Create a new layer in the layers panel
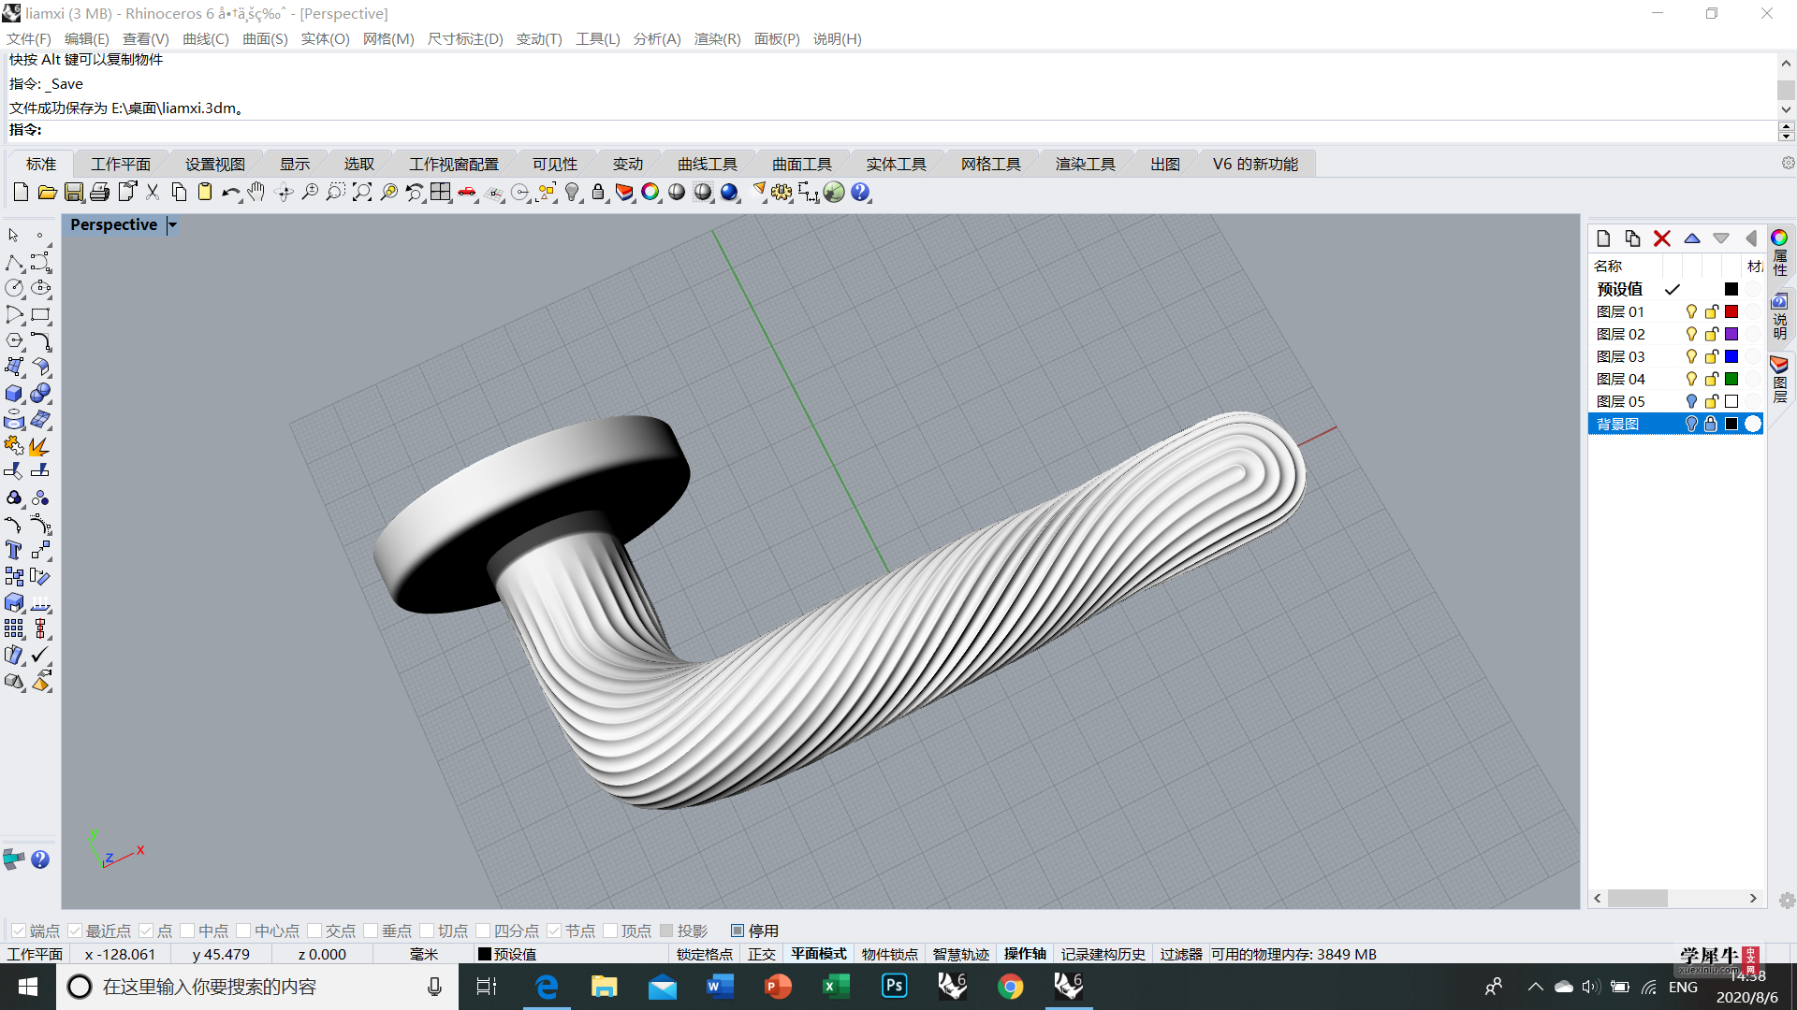Viewport: 1797px width, 1010px height. pyautogui.click(x=1603, y=238)
